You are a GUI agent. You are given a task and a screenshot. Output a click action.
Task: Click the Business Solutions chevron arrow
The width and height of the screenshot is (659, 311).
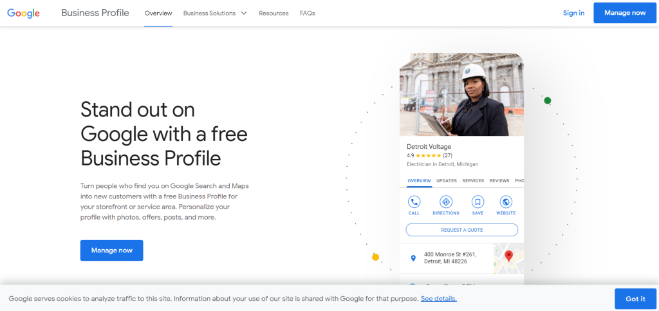point(244,13)
